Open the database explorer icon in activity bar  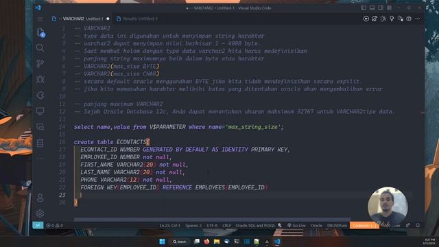click(40, 143)
